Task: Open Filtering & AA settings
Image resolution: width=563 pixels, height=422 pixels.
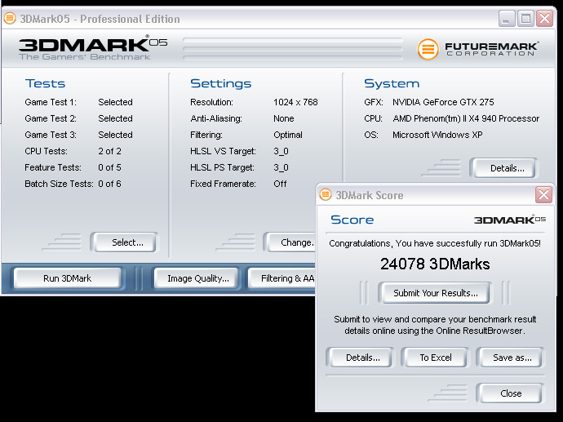Action: coord(282,278)
